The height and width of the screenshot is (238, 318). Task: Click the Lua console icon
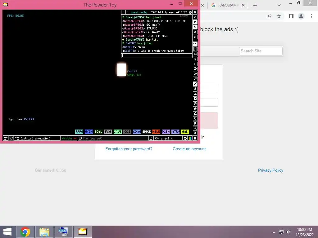195,49
